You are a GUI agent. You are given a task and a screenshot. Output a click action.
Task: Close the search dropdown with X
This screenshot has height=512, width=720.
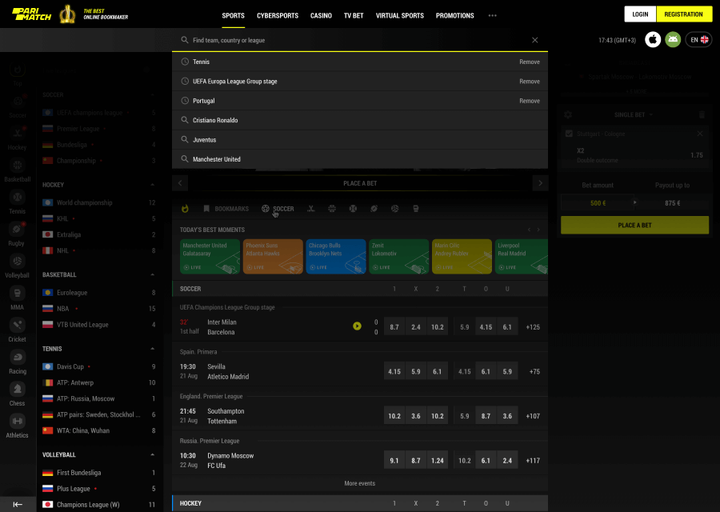coord(535,40)
